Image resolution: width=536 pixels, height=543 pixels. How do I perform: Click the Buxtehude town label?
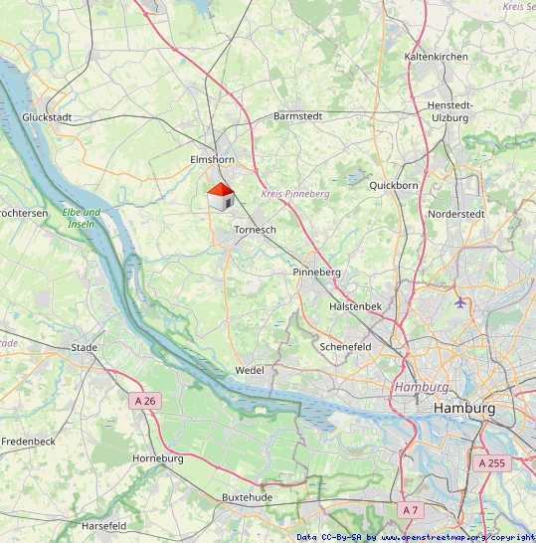tap(248, 497)
